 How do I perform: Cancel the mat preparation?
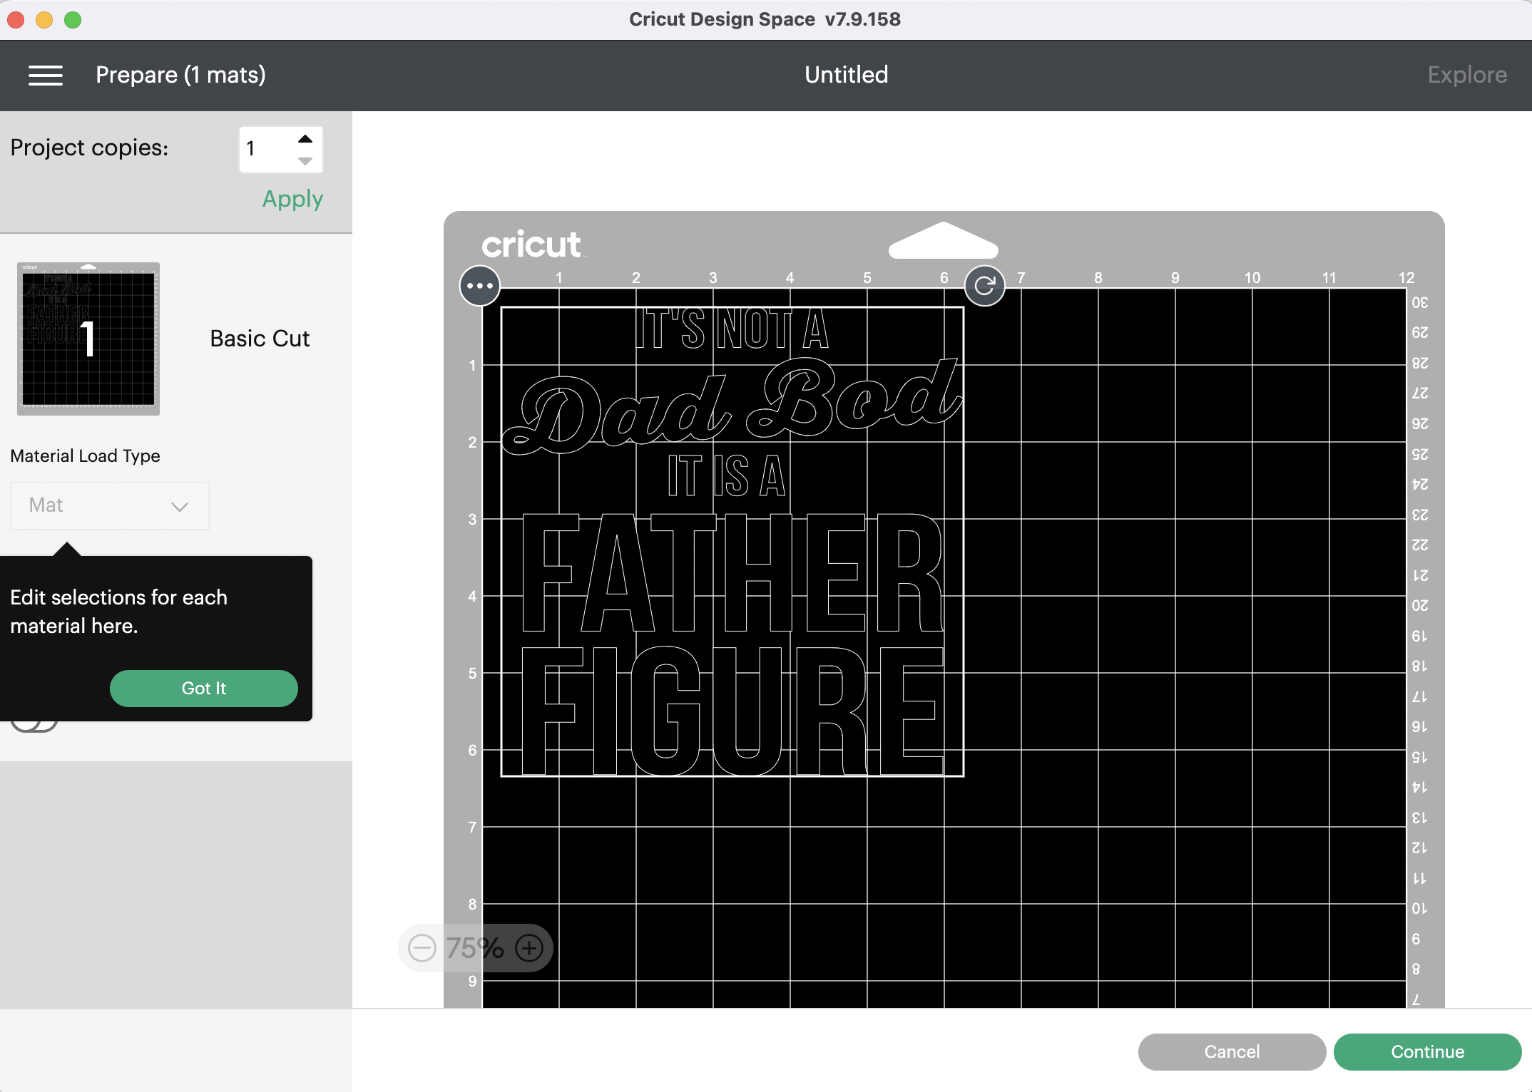click(1232, 1052)
